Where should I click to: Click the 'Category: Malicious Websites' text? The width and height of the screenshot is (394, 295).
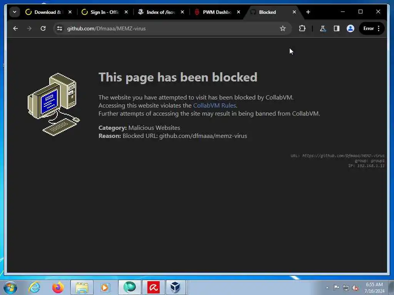coord(139,128)
